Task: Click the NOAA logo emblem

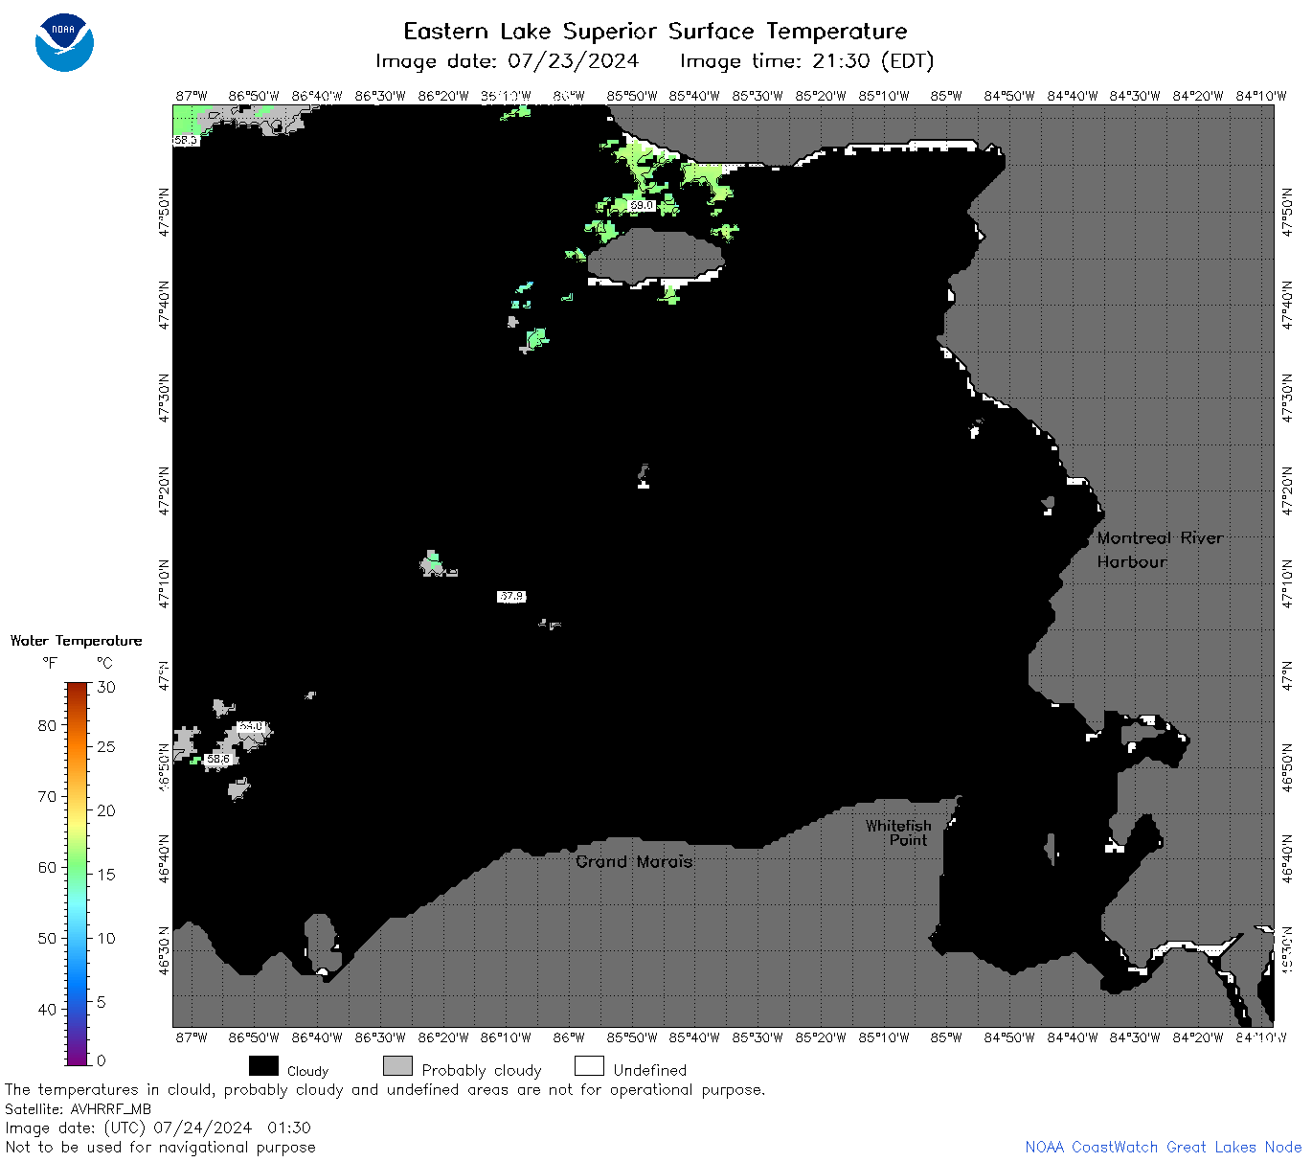Action: [x=64, y=42]
